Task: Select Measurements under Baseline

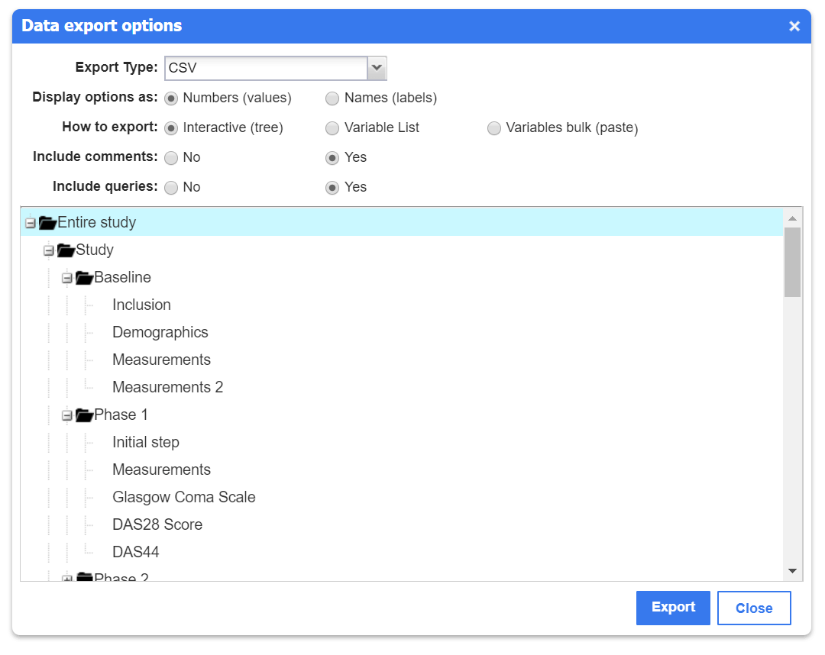Action: click(161, 360)
